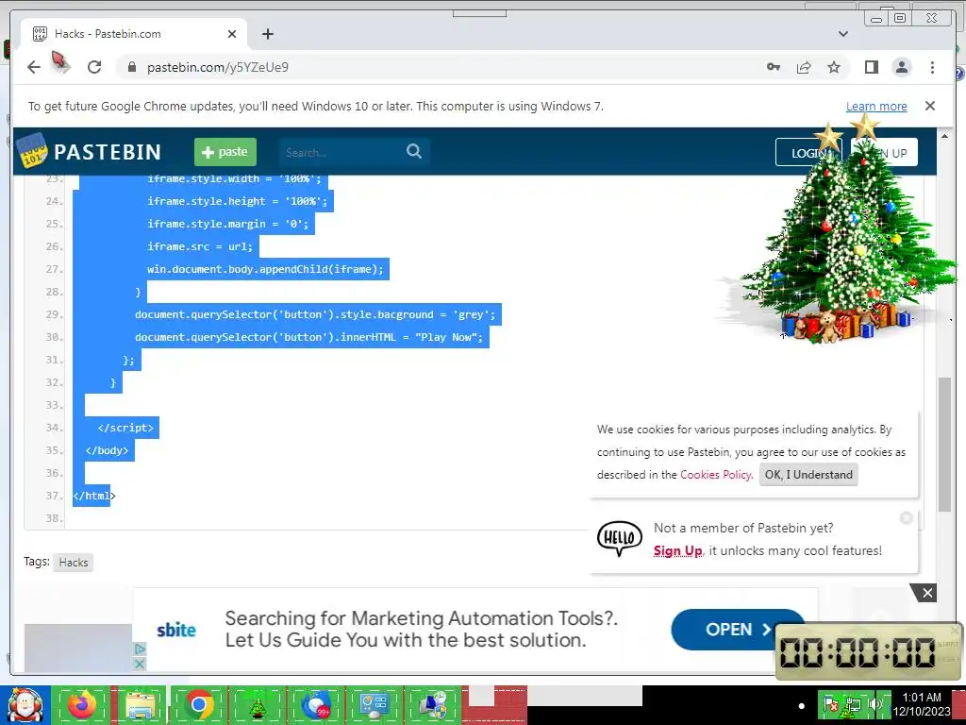This screenshot has width=966, height=725.
Task: Click line containing innerHTML = "Play Now"
Action: [x=308, y=337]
